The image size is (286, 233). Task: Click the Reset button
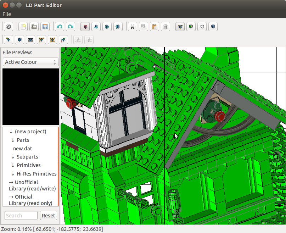click(49, 216)
